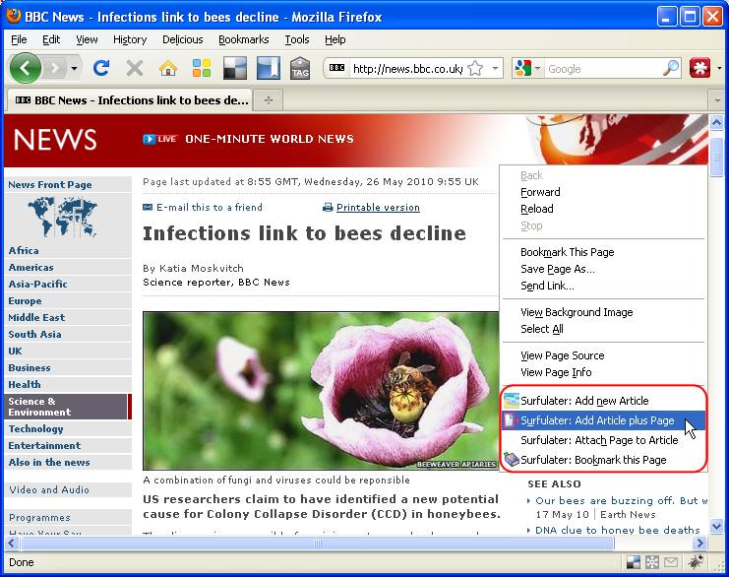Screen dimensions: 729x577
Task: Click the blue sidebar panel toolbar icon
Action: [269, 68]
